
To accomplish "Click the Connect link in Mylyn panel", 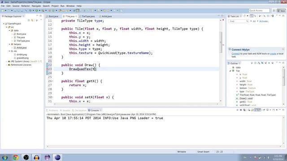I will tap(235, 54).
